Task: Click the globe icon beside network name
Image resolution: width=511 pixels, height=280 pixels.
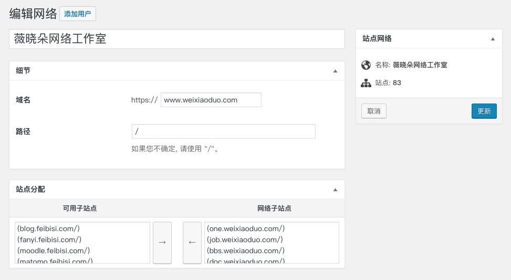Action: [x=366, y=65]
